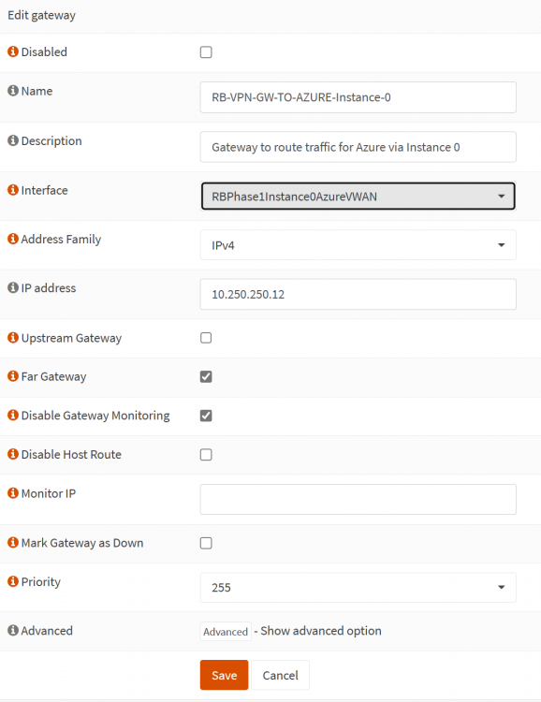Tick the Disabled checkbox

pos(206,52)
